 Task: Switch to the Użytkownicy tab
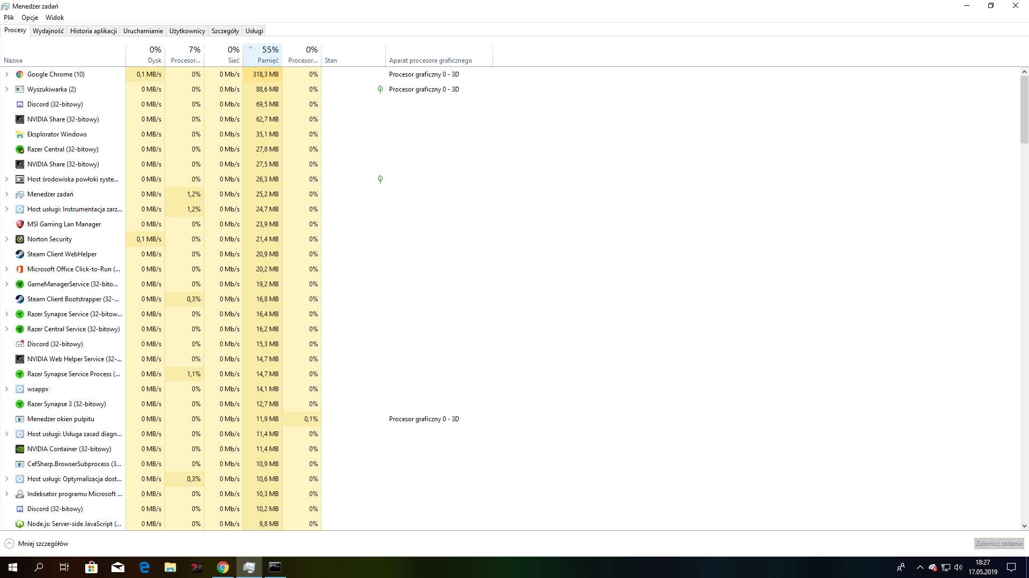click(187, 31)
